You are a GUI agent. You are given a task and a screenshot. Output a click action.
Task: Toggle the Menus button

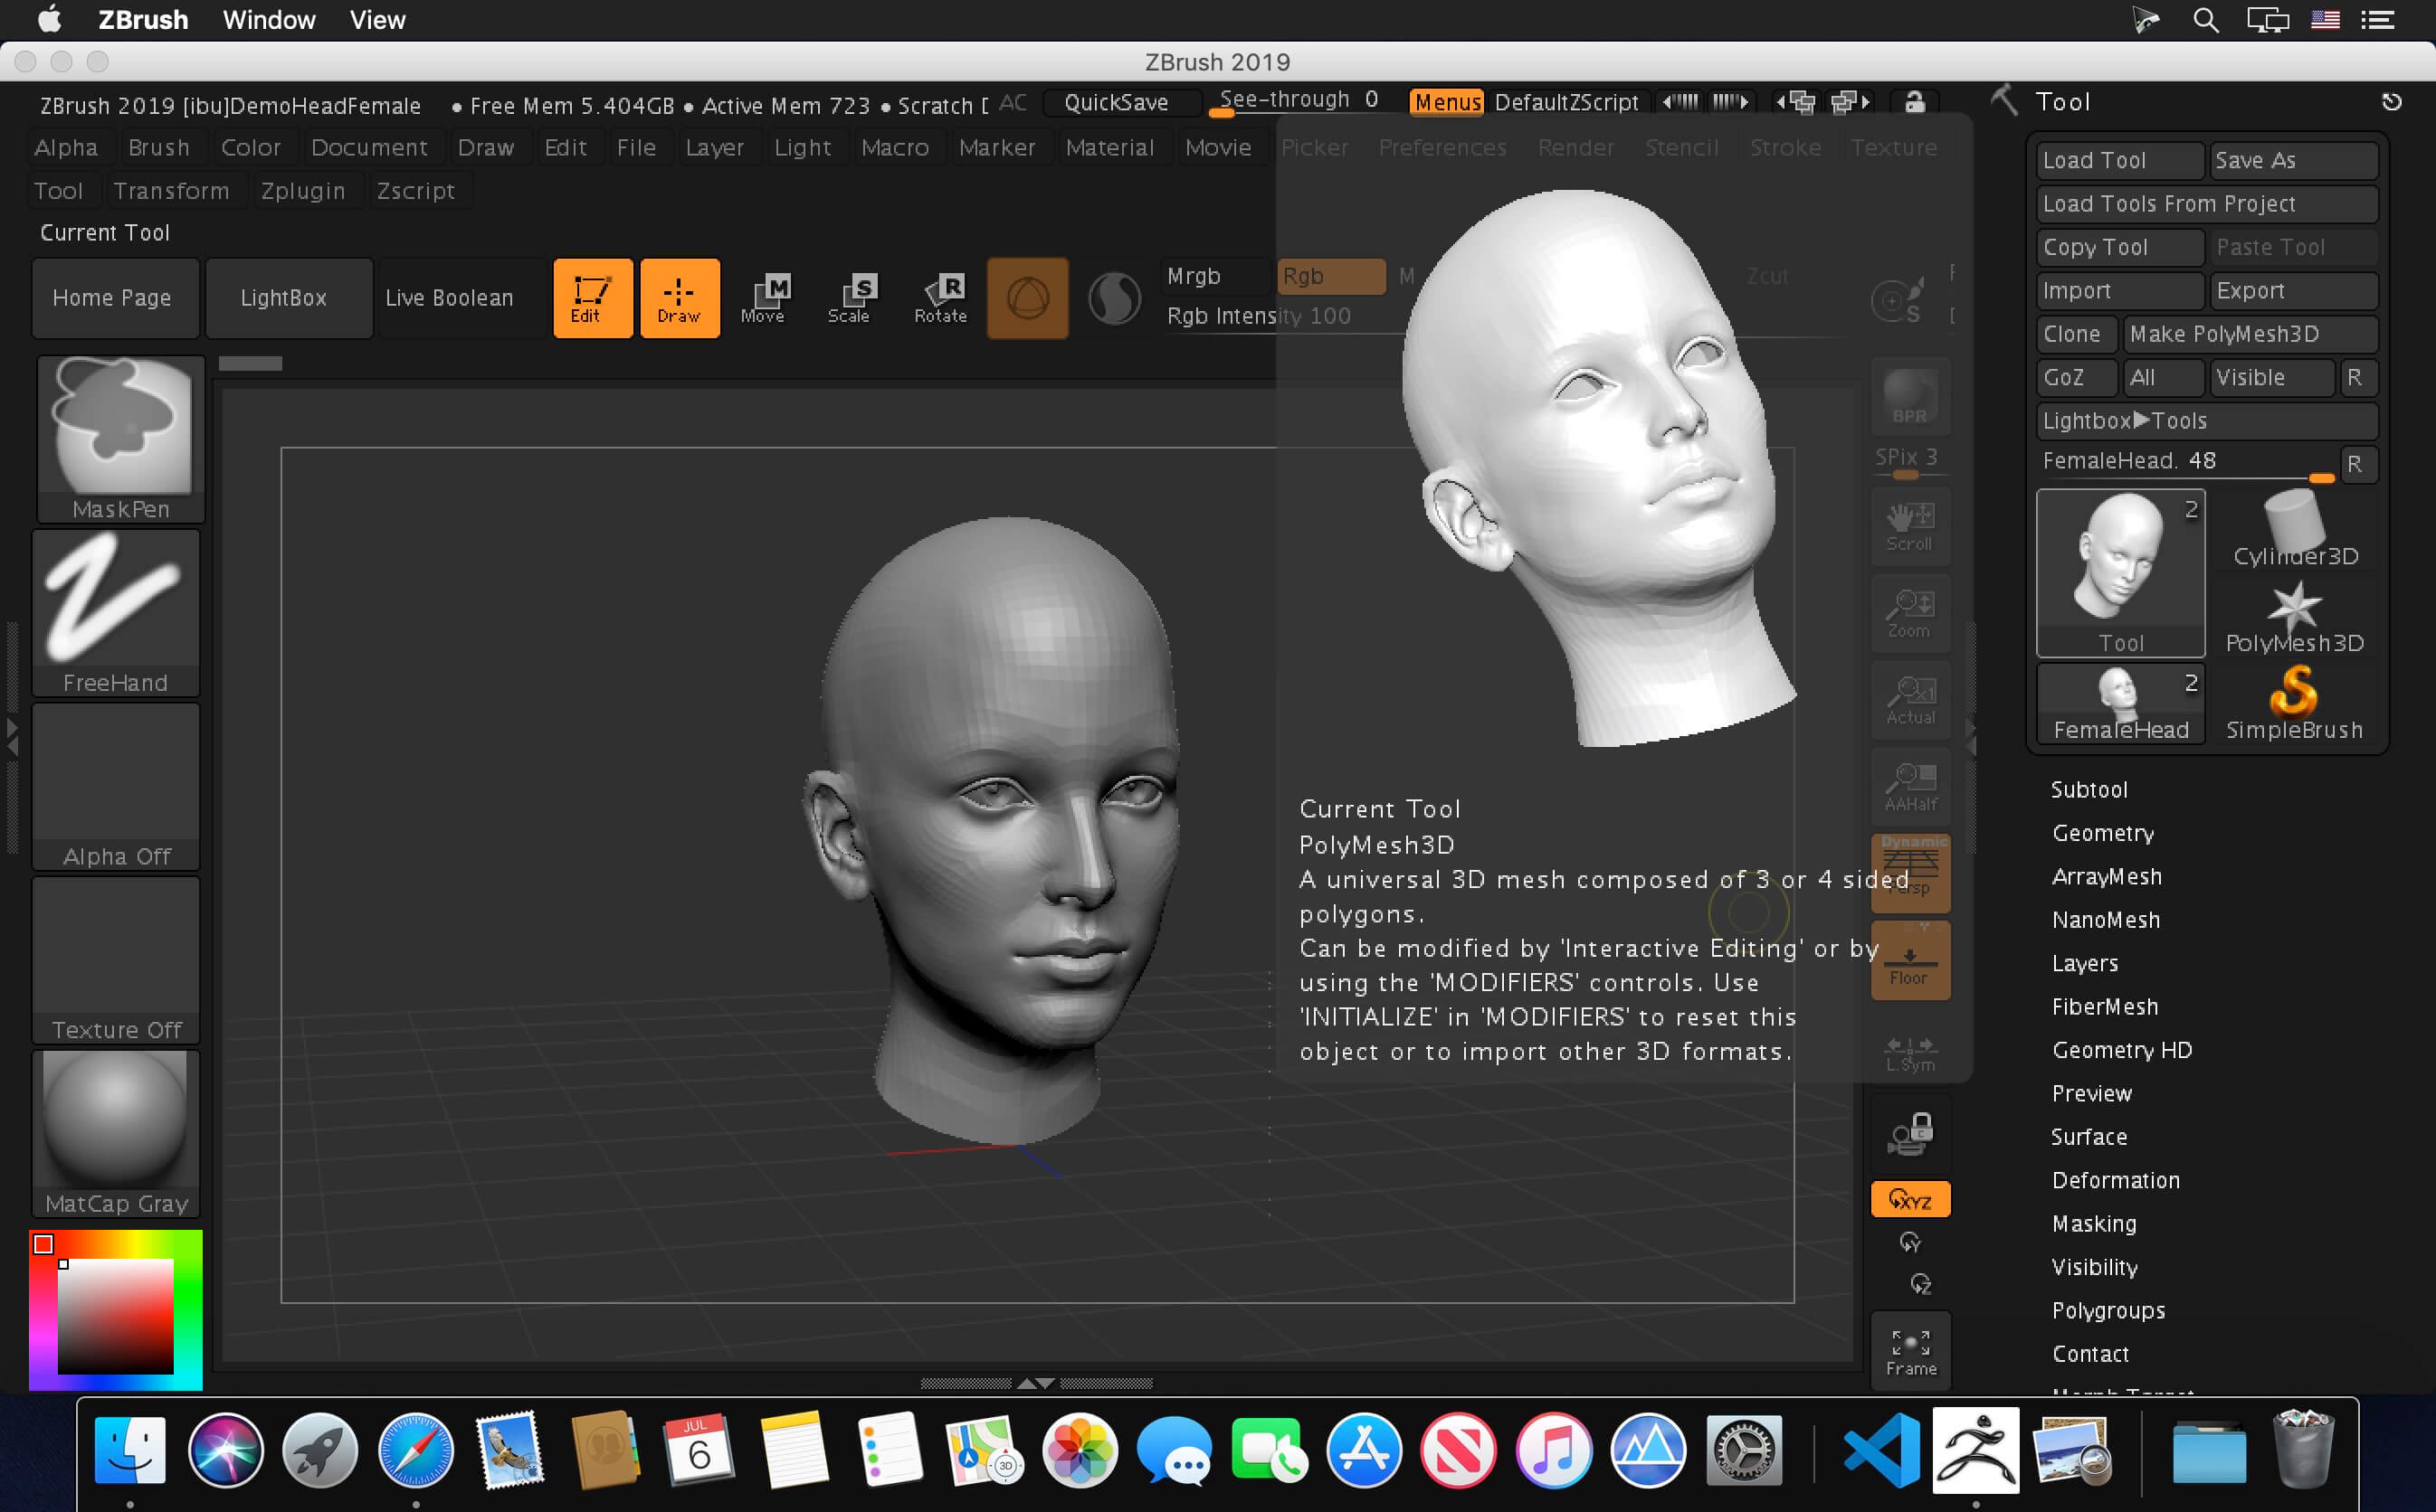(1447, 102)
